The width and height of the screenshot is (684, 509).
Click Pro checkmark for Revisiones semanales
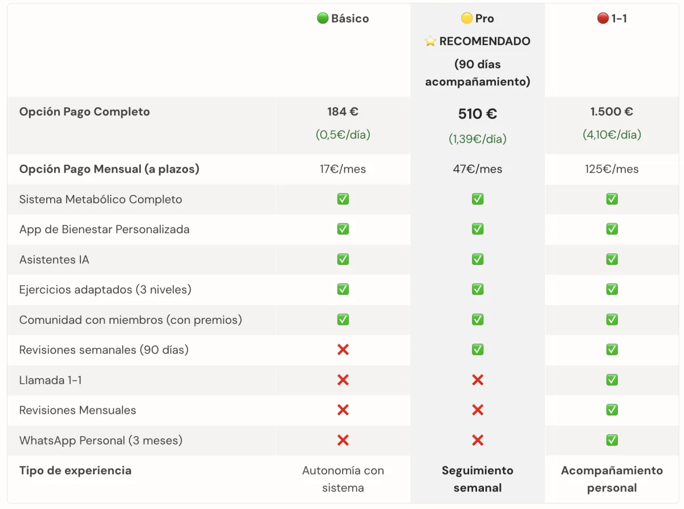(x=478, y=349)
